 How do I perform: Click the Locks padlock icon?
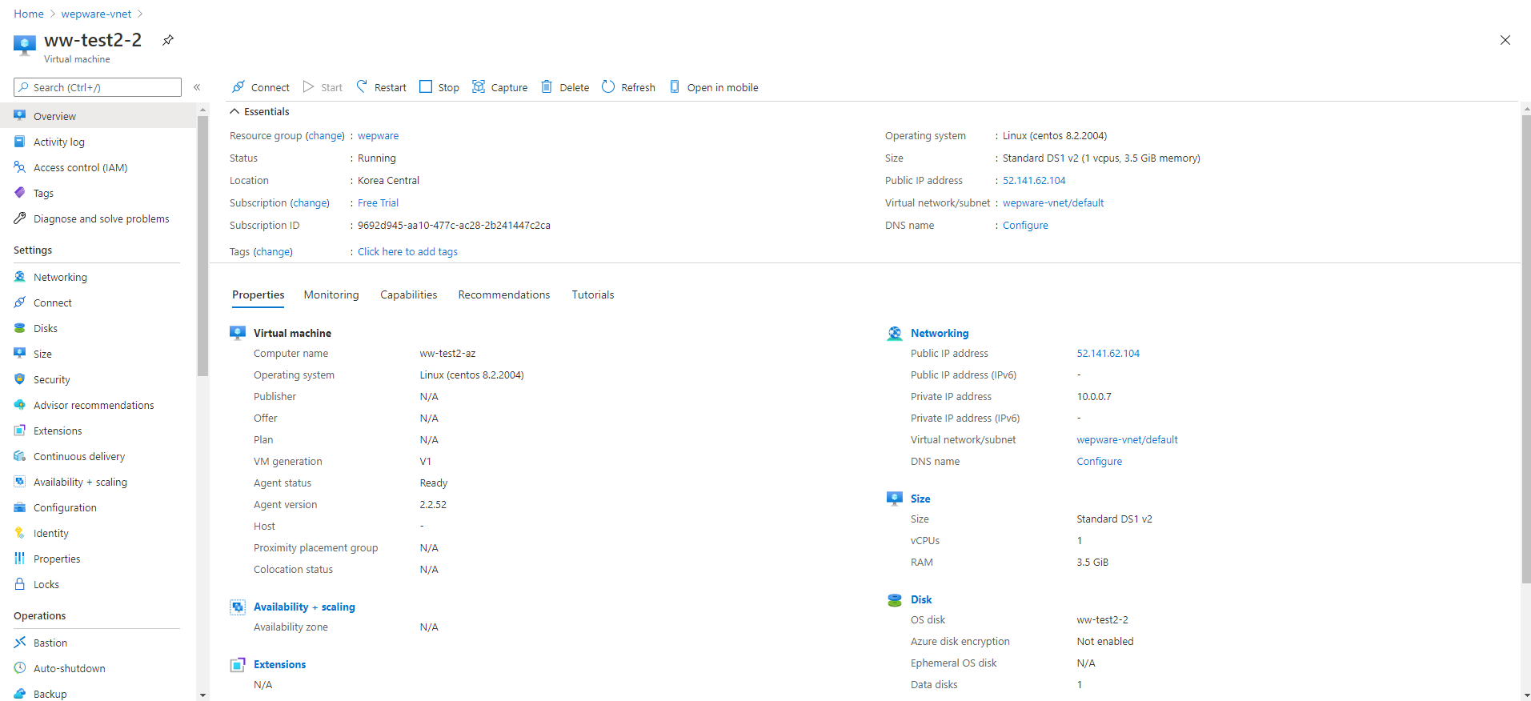click(20, 584)
